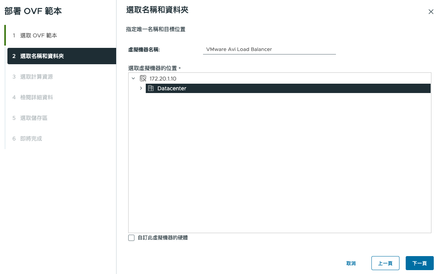Viewport: 440px width, 274px height.
Task: Click the 指定唯一名稱和目標位置 subtitle text
Action: point(156,29)
